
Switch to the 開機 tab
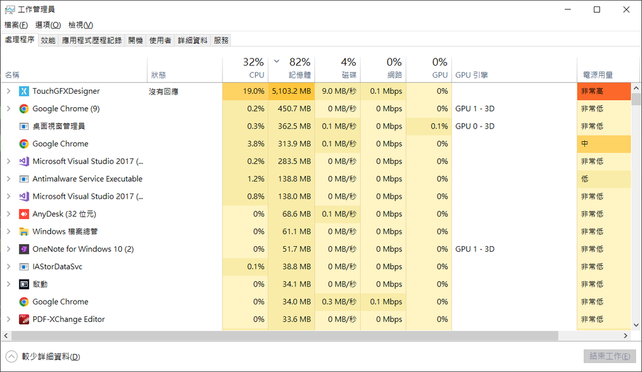pyautogui.click(x=136, y=40)
